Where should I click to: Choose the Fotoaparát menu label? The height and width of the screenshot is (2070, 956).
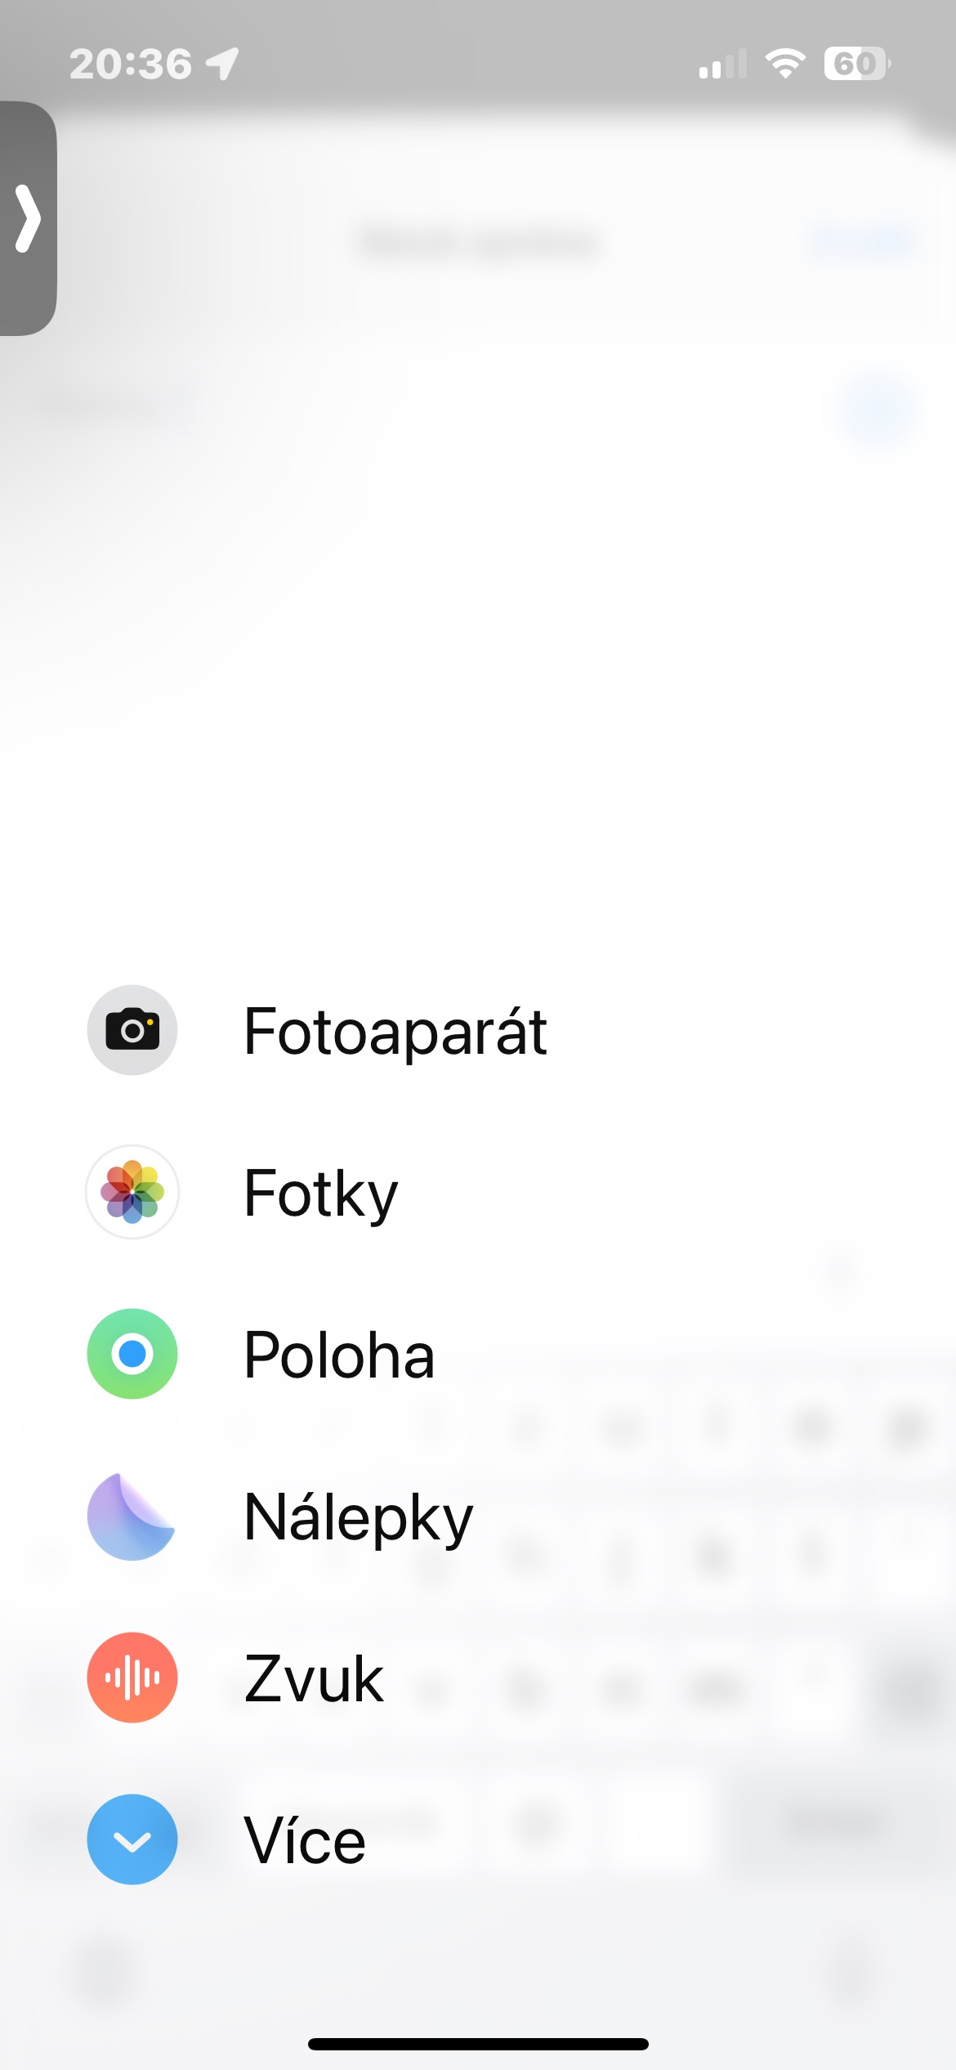point(395,1032)
